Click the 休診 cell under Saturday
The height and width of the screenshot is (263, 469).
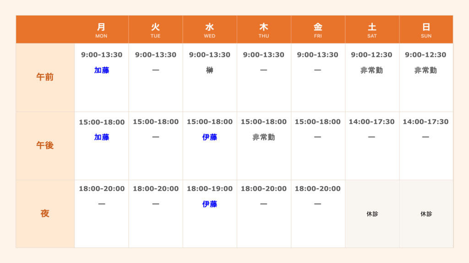(x=372, y=214)
